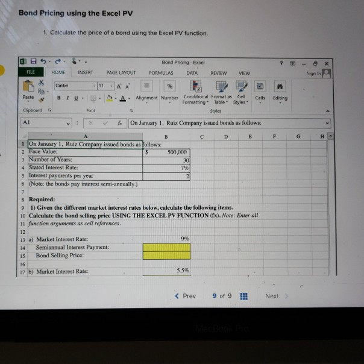Screen dimensions: 364x364
Task: Select yellow Semiannual Interest Payment cell
Action: click(x=166, y=247)
